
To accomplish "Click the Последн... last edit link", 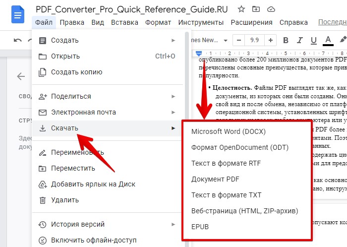I will click(x=333, y=22).
